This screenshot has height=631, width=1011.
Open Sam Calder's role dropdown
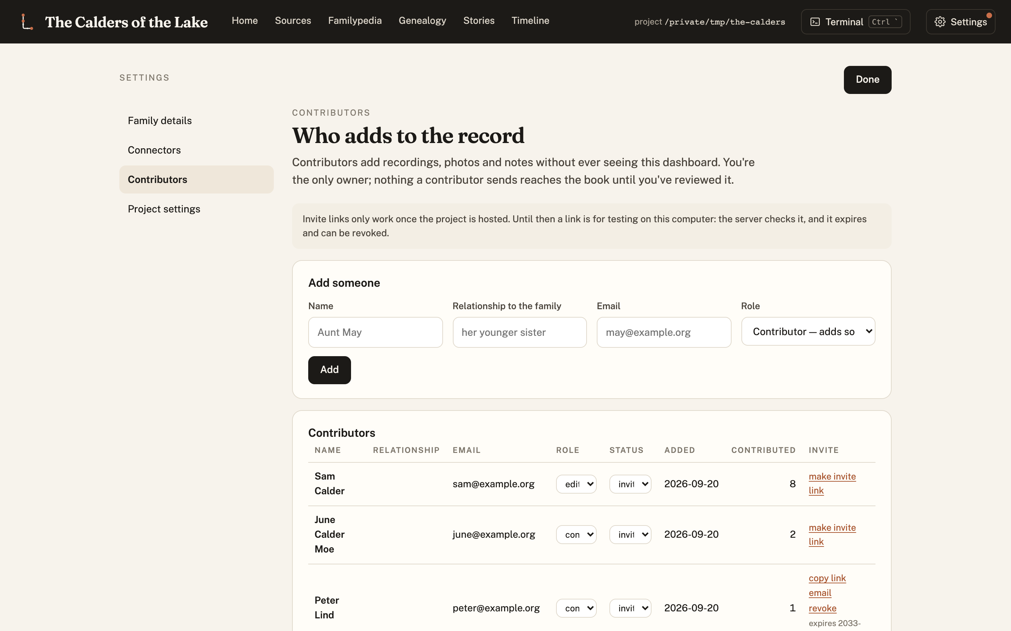pos(576,484)
